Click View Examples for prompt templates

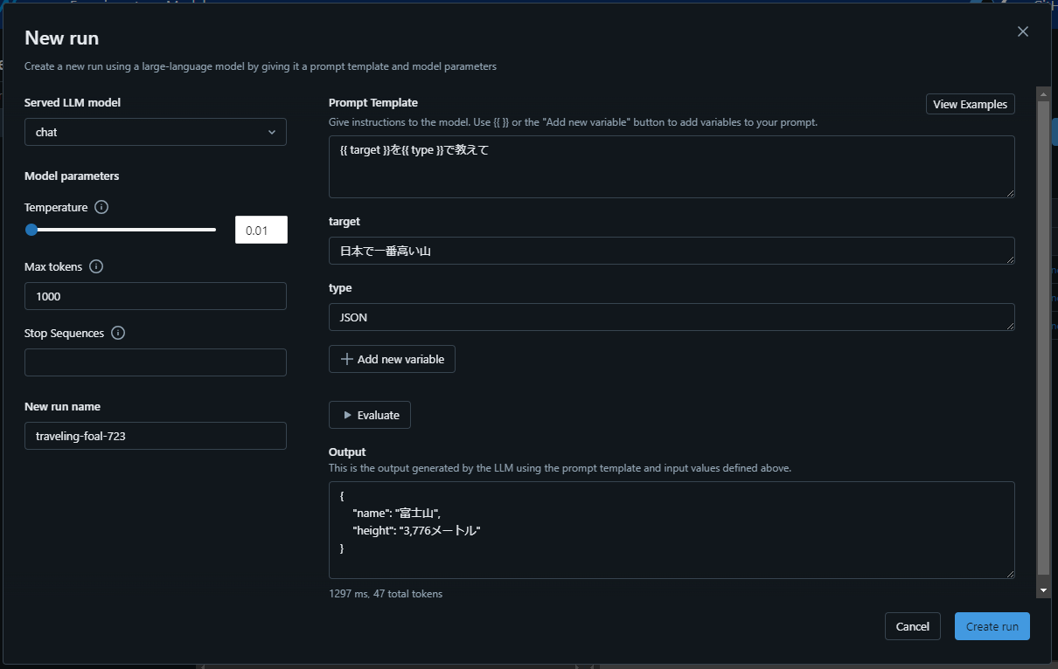970,104
